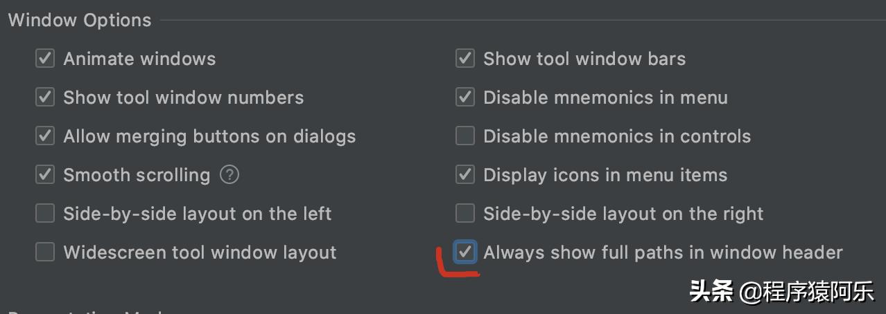Enable Side-by-side layout on the right
Screen dimensions: 886x314
[x=465, y=214]
